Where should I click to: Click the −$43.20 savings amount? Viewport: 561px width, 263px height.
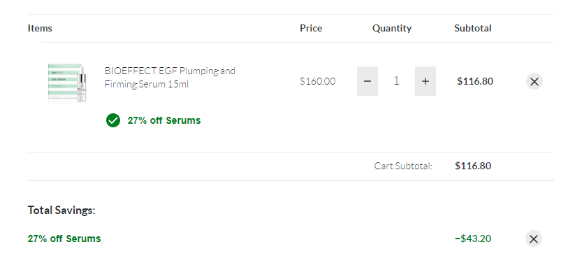tap(473, 239)
